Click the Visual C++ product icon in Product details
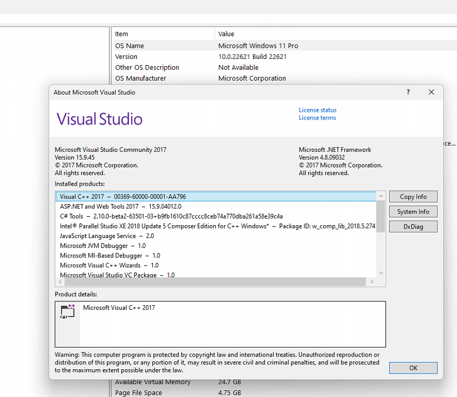Viewport: 457px width, 397px height. pos(67,311)
